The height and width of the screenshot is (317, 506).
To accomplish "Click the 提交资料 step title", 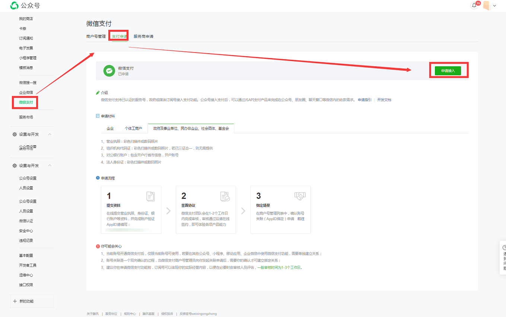I will coord(114,206).
